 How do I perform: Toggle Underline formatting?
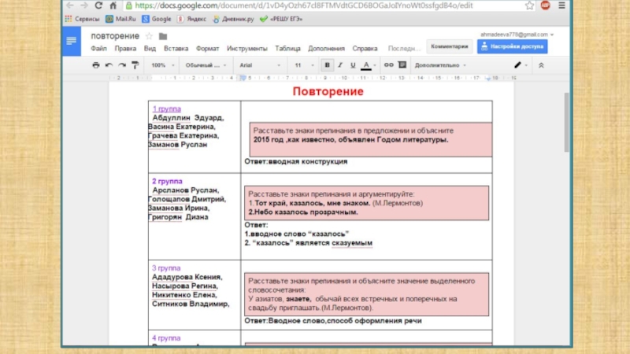(x=352, y=65)
